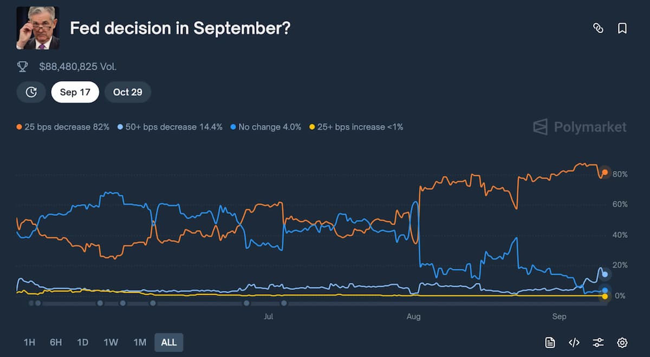Open the leaderboard via the trophy icon
This screenshot has width=650, height=357.
(x=22, y=67)
